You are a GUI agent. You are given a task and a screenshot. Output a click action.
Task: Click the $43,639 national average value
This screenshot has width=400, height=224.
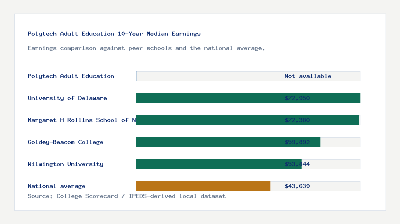pos(297,186)
